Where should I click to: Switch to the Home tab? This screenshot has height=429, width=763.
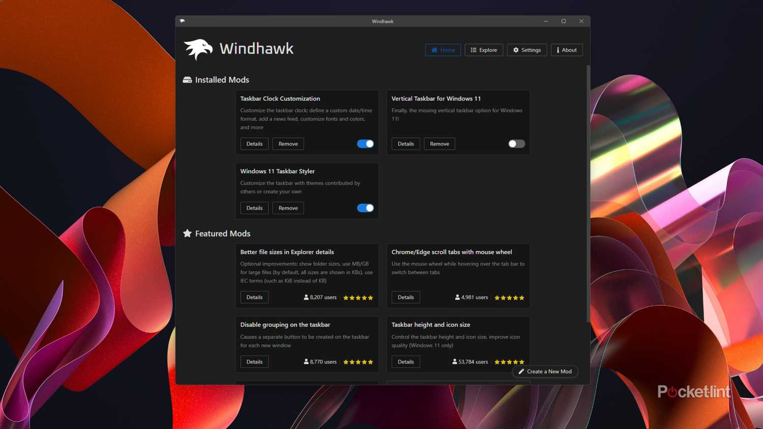pyautogui.click(x=442, y=50)
